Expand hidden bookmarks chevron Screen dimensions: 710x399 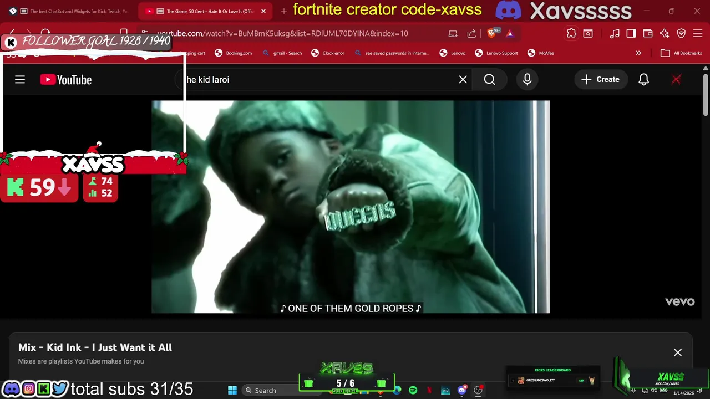click(x=638, y=53)
